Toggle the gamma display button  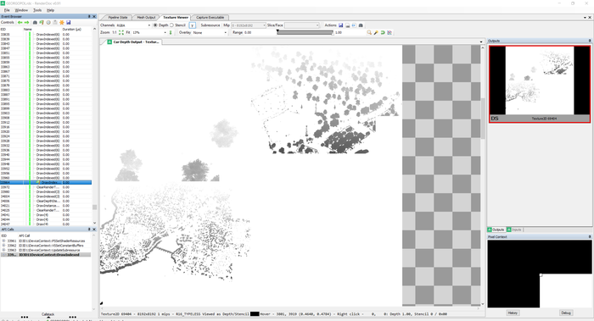pyautogui.click(x=193, y=25)
